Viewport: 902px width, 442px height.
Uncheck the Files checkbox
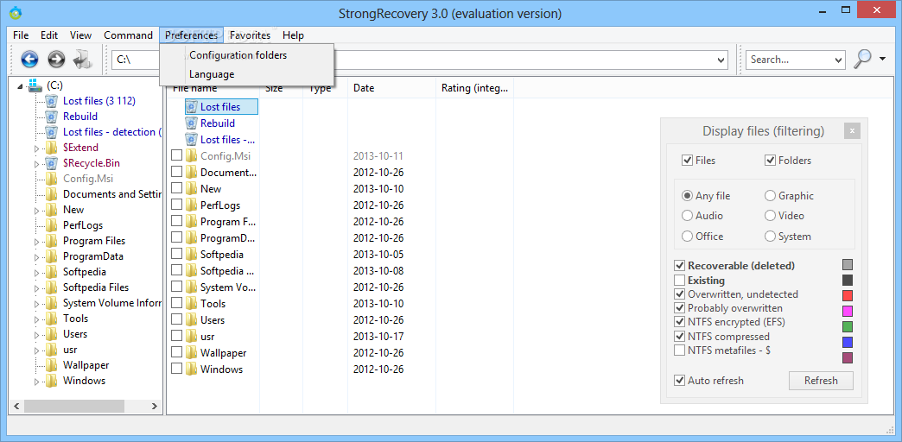(x=687, y=161)
